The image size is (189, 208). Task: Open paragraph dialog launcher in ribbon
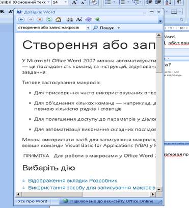[182, 19]
